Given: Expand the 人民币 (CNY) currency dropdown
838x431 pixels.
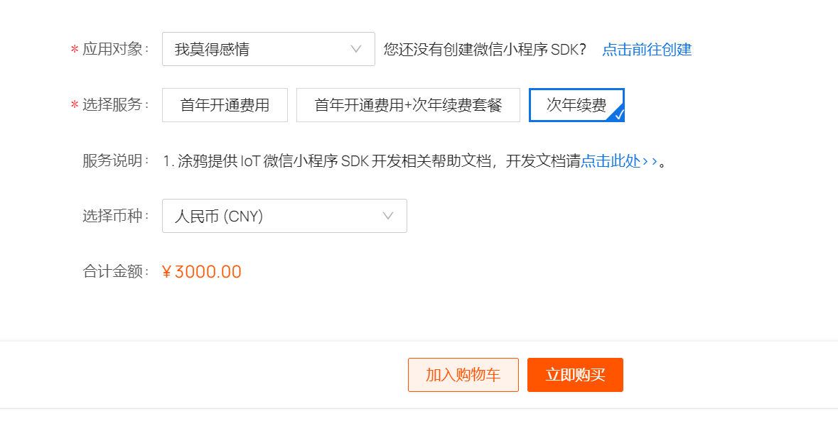Looking at the screenshot, I should tap(284, 216).
